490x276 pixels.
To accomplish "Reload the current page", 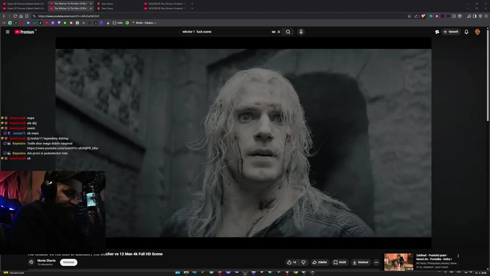I will click(15, 16).
